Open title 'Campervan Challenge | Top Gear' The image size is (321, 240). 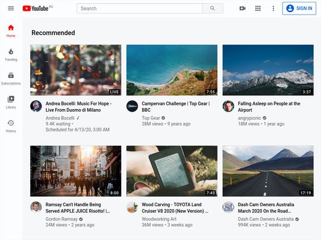176,107
